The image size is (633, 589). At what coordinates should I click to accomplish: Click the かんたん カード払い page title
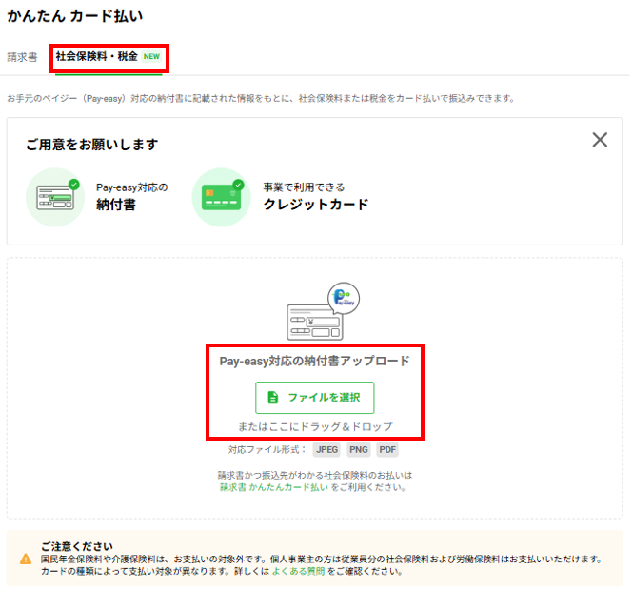tap(74, 16)
